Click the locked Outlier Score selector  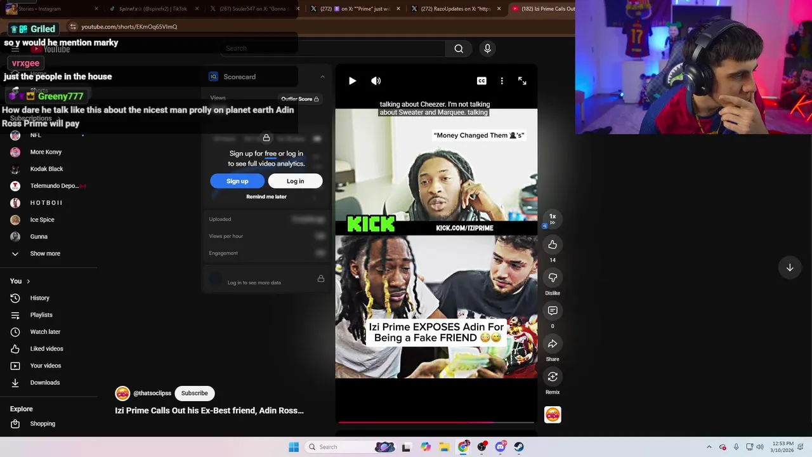click(300, 99)
